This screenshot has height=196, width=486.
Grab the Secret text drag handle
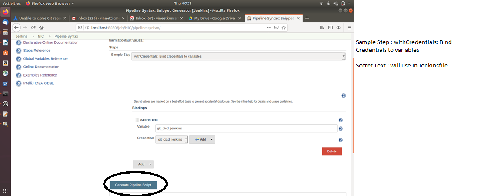(137, 120)
